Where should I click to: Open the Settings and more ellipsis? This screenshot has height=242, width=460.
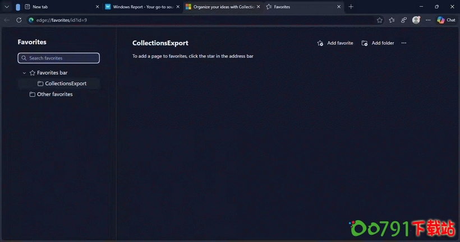click(428, 20)
